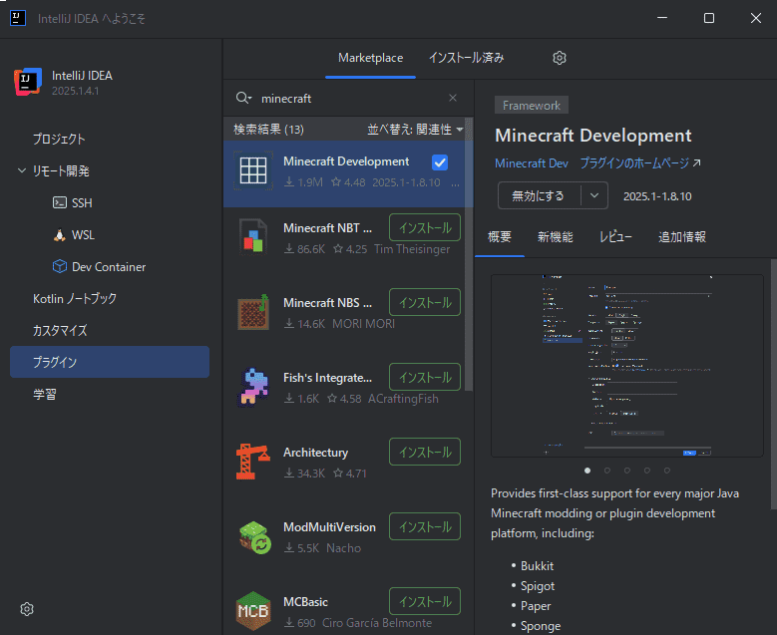Select the second screenshot carousel dot
The width and height of the screenshot is (777, 635).
pos(606,470)
